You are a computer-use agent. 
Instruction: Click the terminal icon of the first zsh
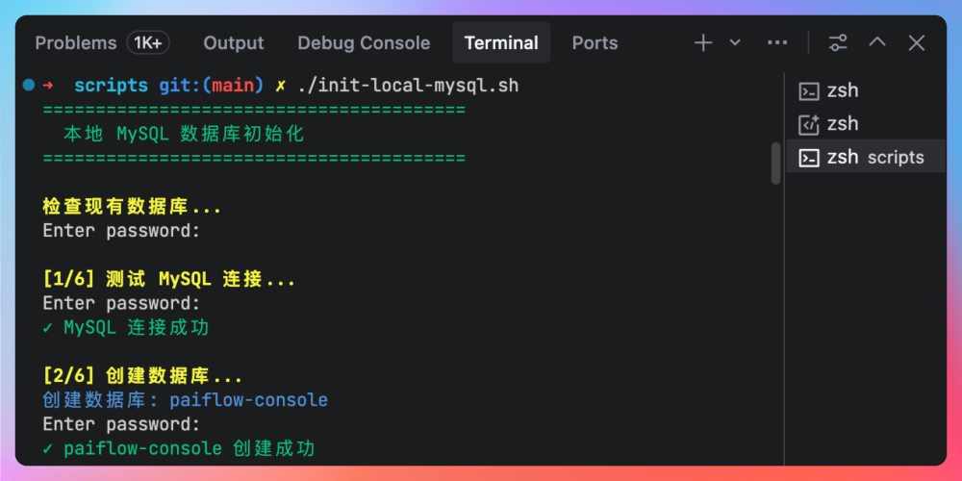809,91
